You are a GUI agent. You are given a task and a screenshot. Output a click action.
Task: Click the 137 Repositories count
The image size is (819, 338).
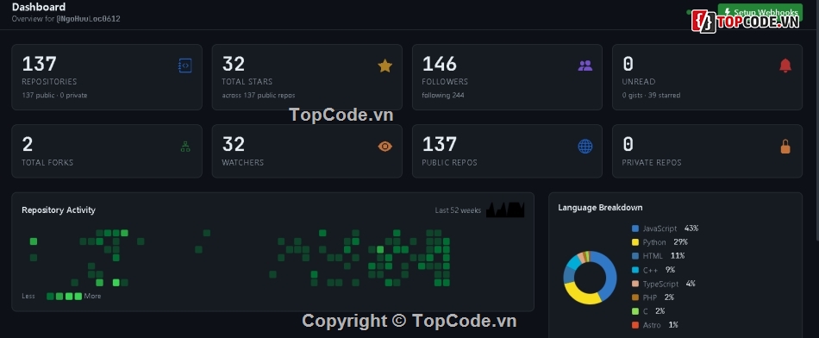coord(39,65)
